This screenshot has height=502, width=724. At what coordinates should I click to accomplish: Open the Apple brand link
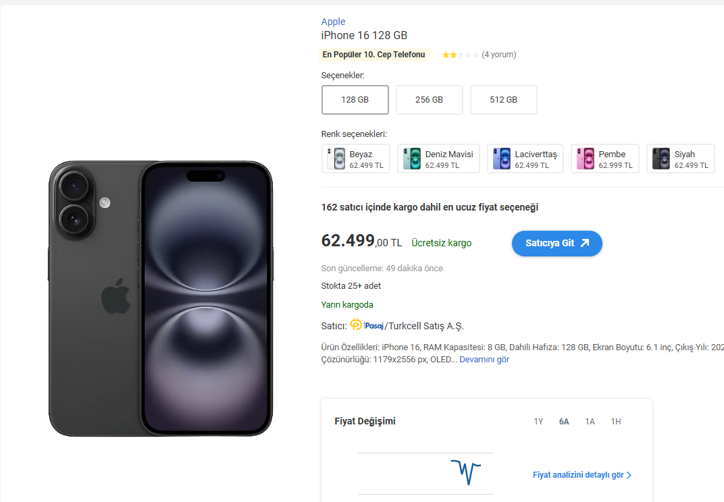tap(333, 22)
